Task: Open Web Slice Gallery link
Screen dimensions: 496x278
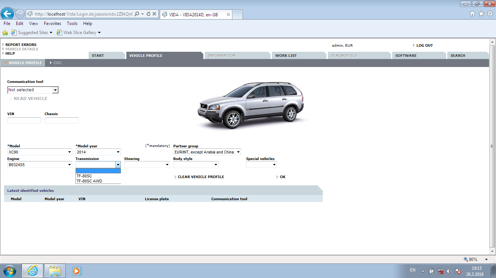Action: point(79,33)
